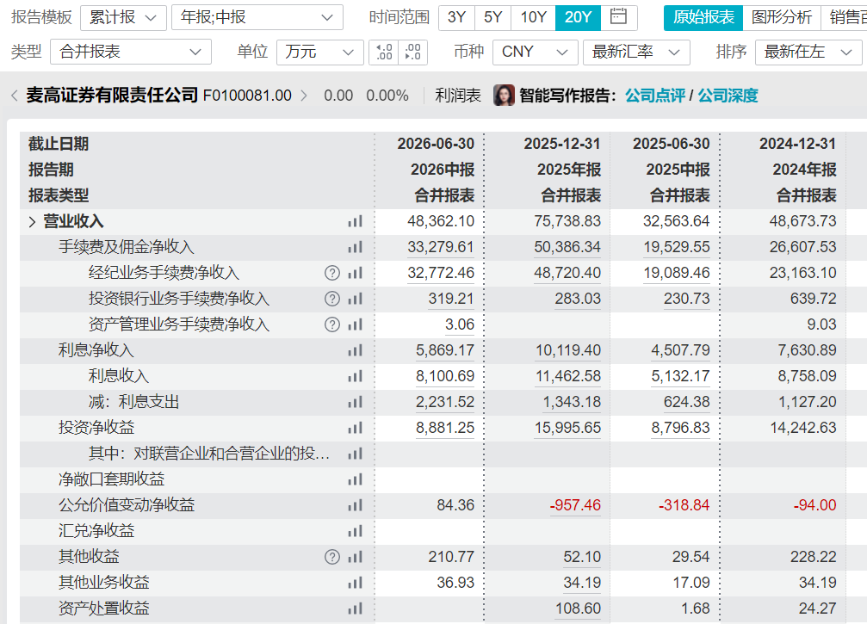Image resolution: width=867 pixels, height=624 pixels.
Task: Click 麦高证券有限责任公司 company name
Action: pyautogui.click(x=112, y=96)
